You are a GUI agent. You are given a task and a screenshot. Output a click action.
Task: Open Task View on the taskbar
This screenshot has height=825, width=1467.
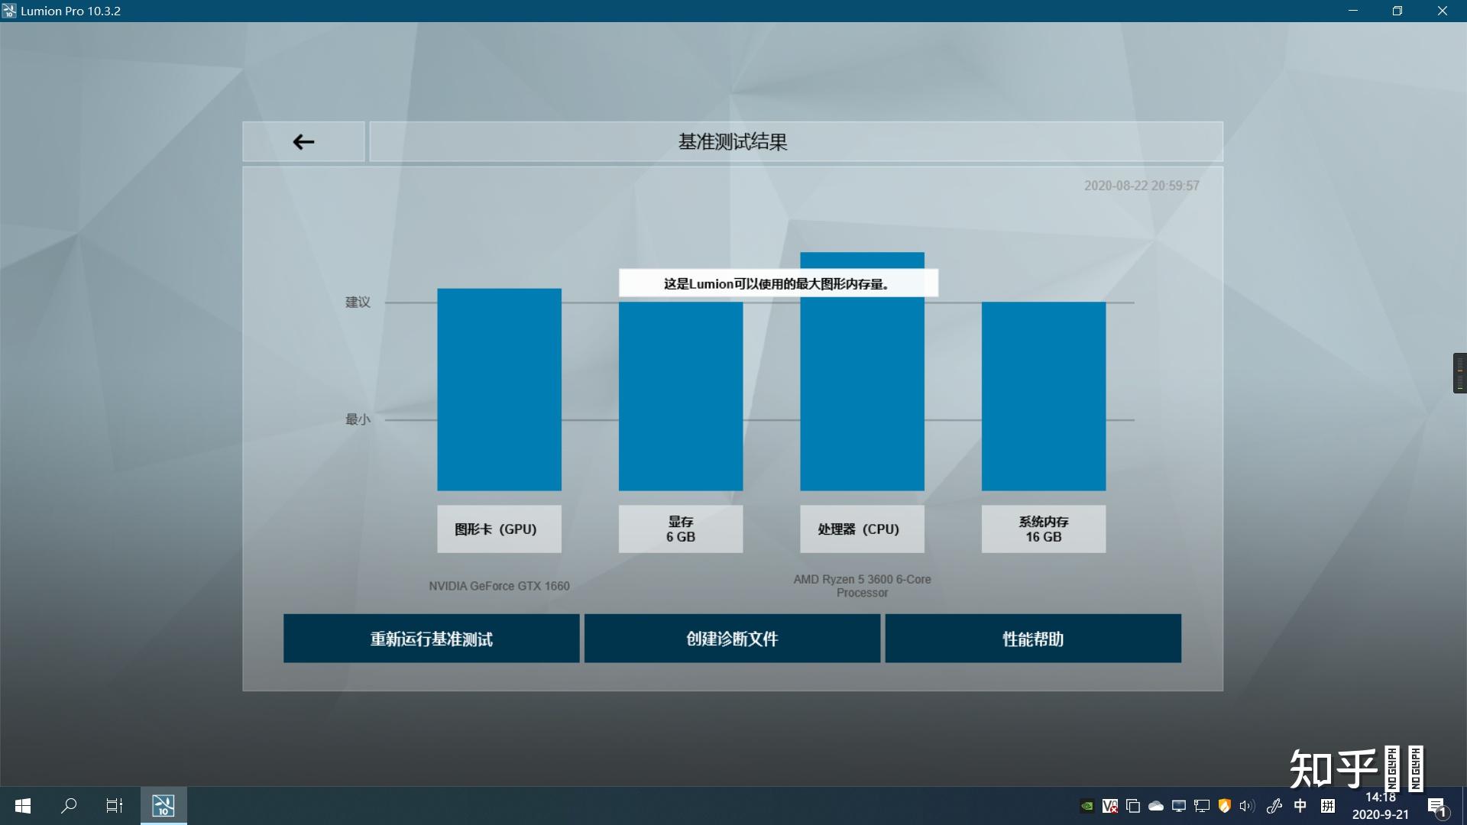[x=115, y=806]
